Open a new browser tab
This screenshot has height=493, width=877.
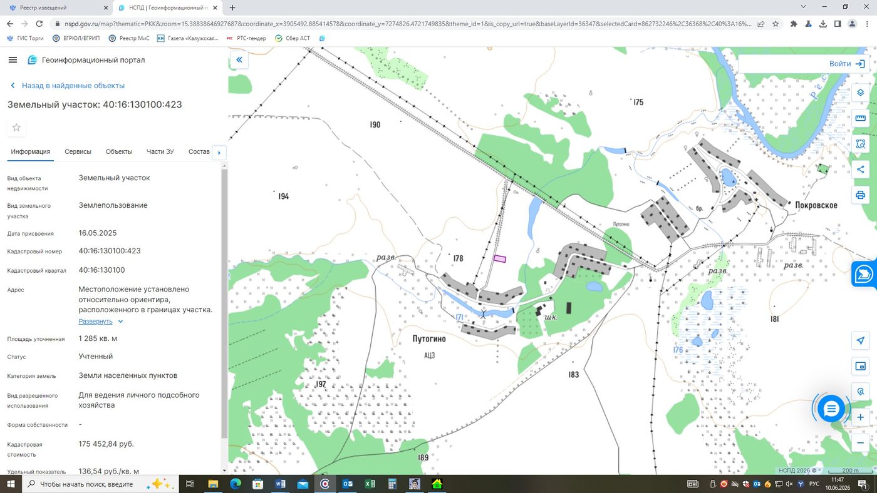(232, 8)
